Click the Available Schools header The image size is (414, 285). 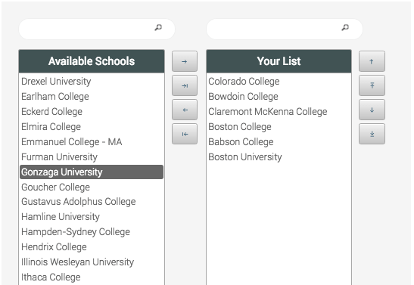click(92, 61)
